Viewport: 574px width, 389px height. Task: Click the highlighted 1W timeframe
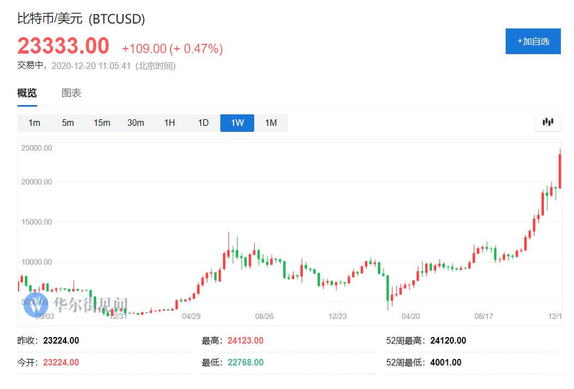point(237,123)
